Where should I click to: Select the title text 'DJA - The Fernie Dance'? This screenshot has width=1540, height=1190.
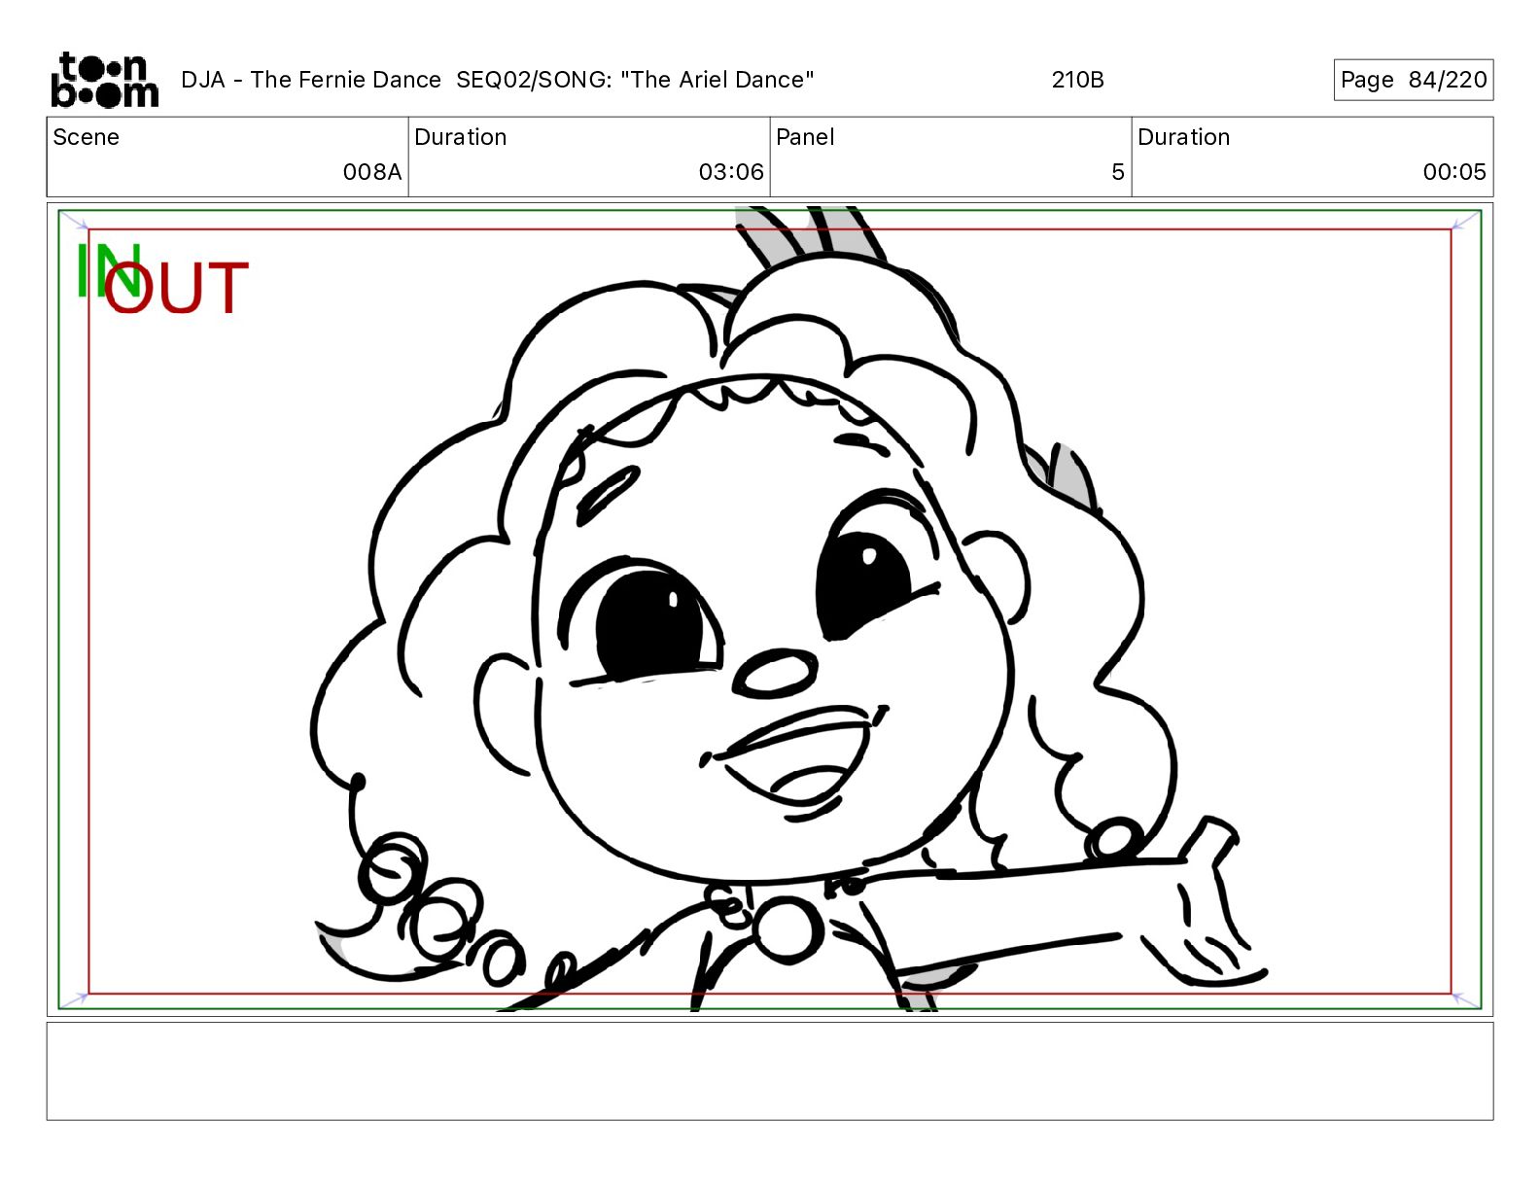311,80
